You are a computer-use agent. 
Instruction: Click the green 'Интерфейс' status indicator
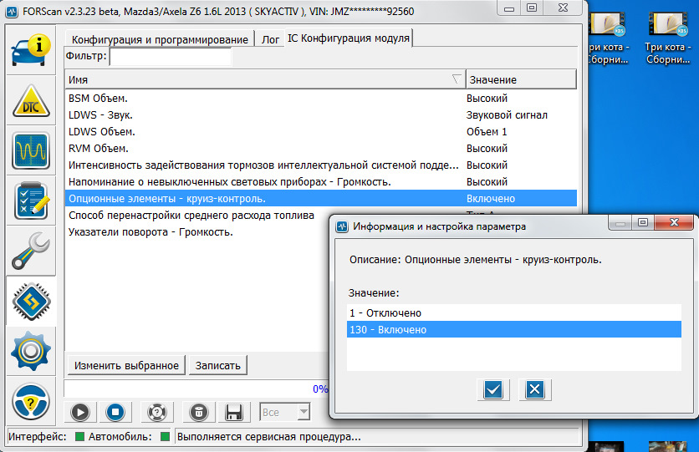point(79,437)
